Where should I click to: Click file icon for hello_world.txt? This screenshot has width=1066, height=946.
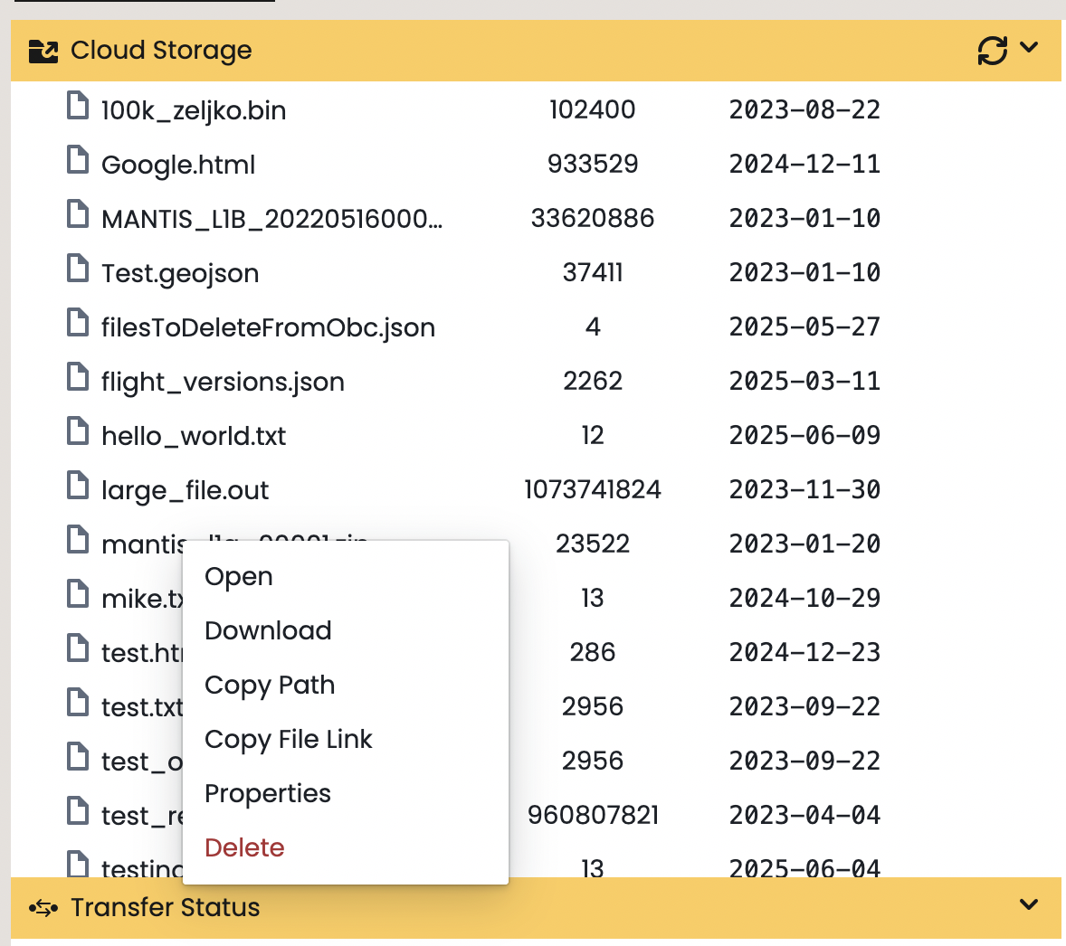click(78, 431)
